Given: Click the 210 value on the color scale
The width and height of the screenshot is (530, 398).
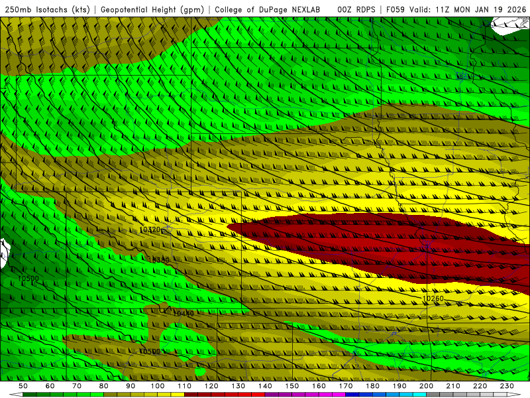Looking at the screenshot, I should click(453, 386).
